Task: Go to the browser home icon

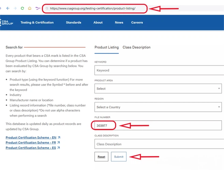Action: tap(30, 8)
